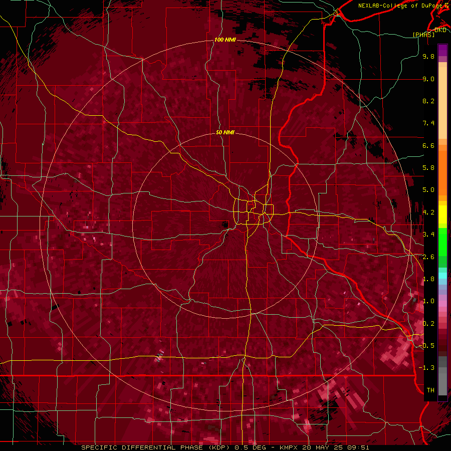Click the '50 NMI' range ring label
Viewport: 451px width, 451px height.
coord(225,133)
